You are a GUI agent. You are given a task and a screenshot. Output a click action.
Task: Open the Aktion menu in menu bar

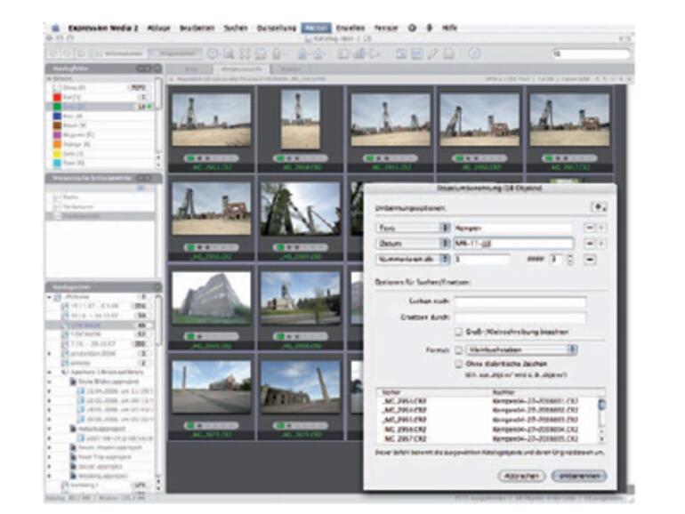(x=314, y=28)
